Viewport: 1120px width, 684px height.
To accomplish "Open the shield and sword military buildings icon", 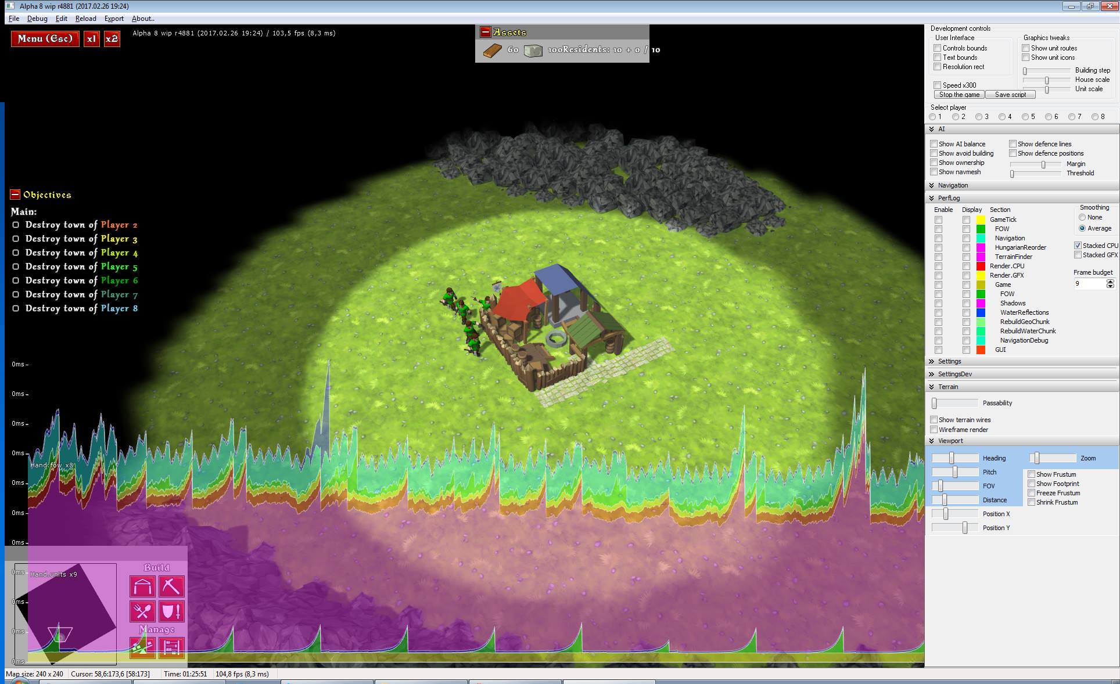I will (x=171, y=611).
